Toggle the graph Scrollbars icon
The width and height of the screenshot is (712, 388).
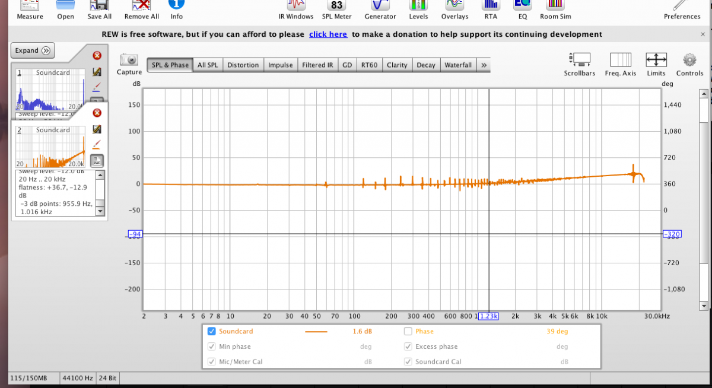(580, 59)
